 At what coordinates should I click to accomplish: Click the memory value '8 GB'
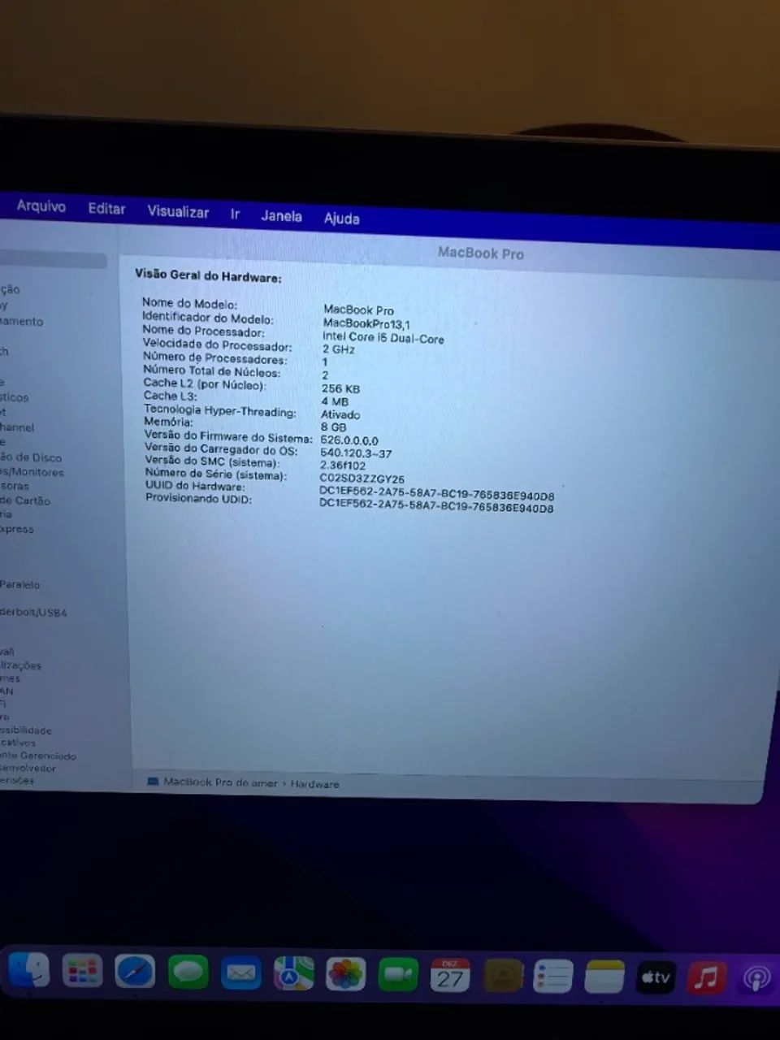[333, 427]
